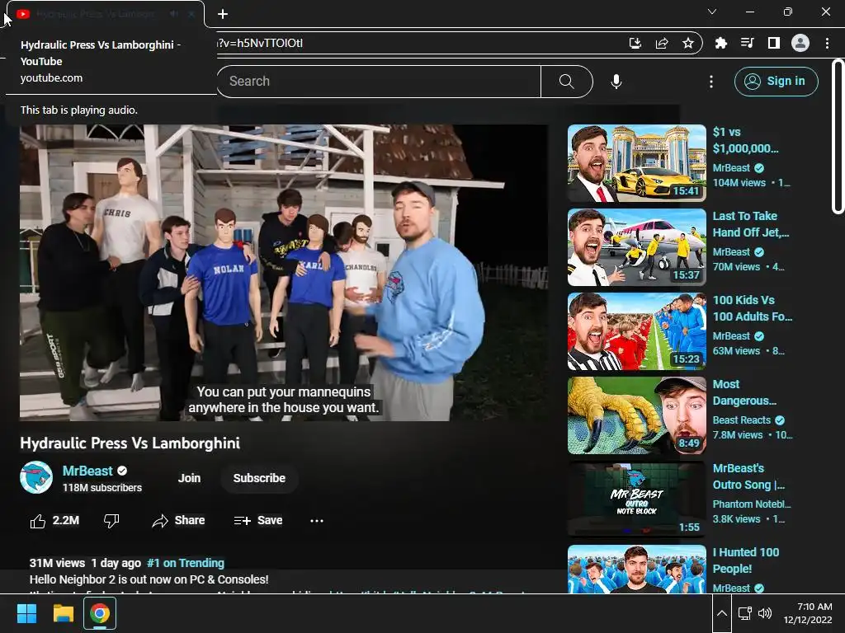Open Last To Take Hand Off Jet thumbnail
This screenshot has height=633, width=845.
636,247
